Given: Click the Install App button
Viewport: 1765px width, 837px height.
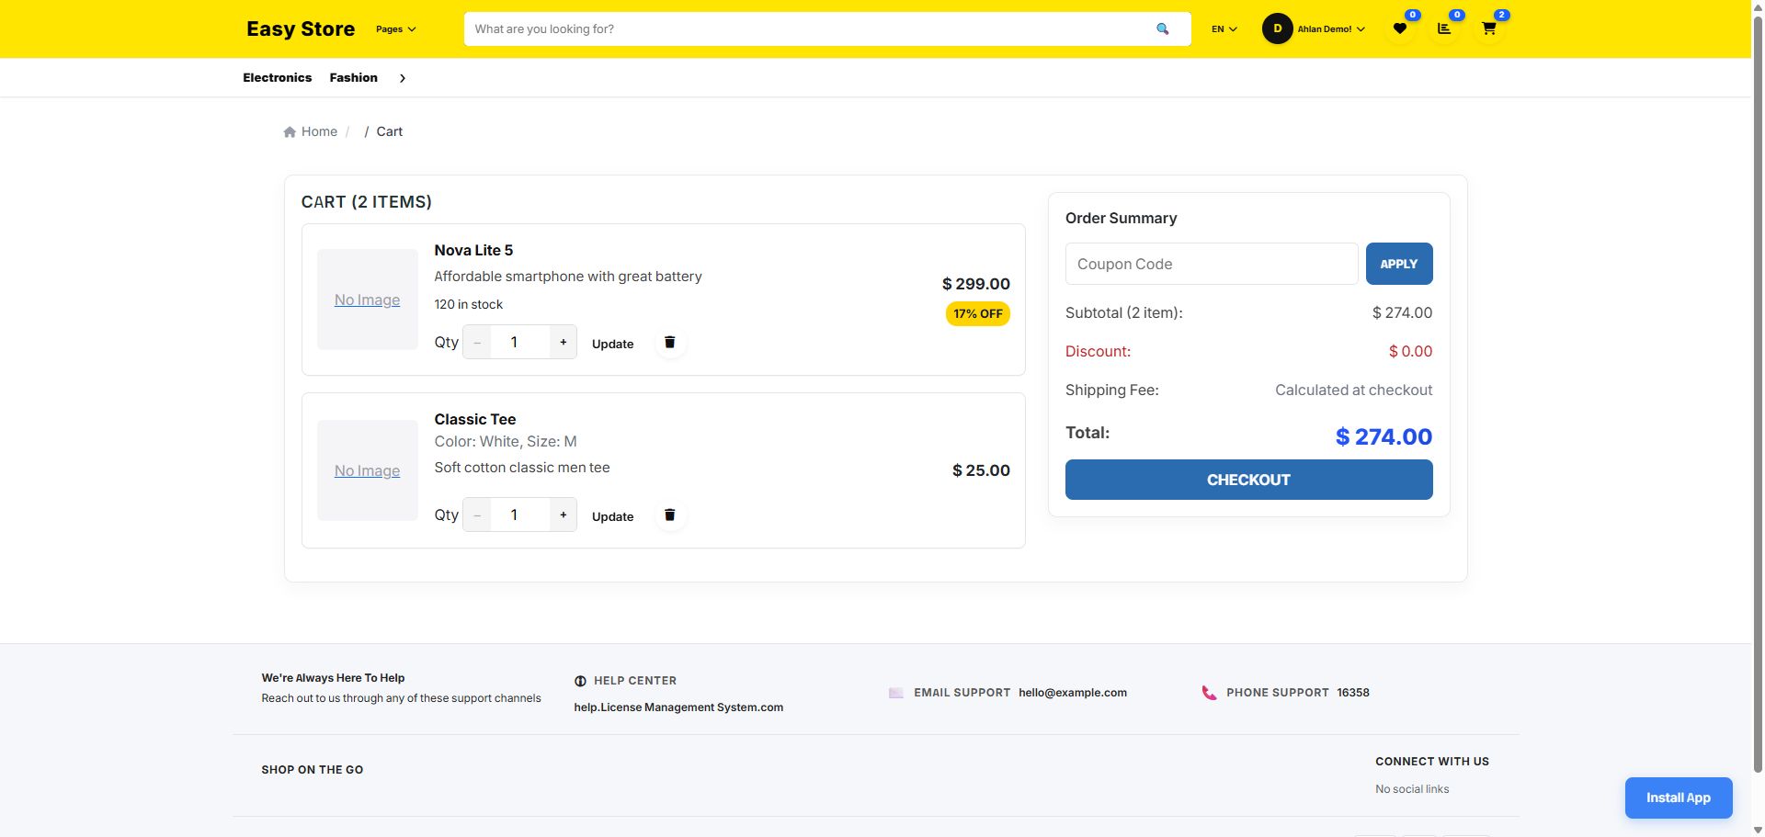Looking at the screenshot, I should (x=1678, y=797).
